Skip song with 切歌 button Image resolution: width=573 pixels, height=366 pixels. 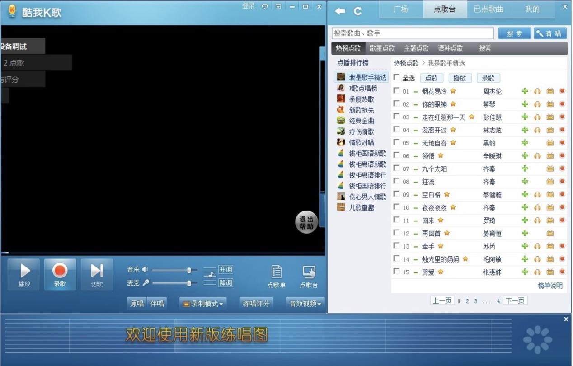(x=97, y=274)
